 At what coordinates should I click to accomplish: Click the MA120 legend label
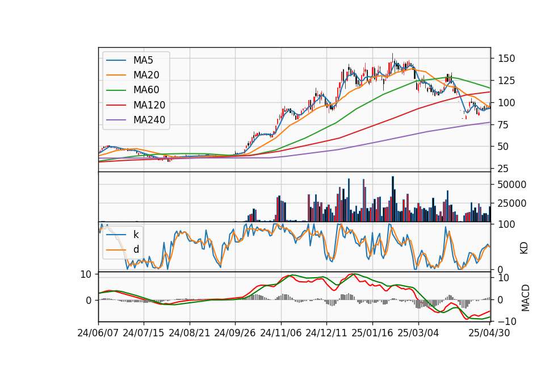149,105
